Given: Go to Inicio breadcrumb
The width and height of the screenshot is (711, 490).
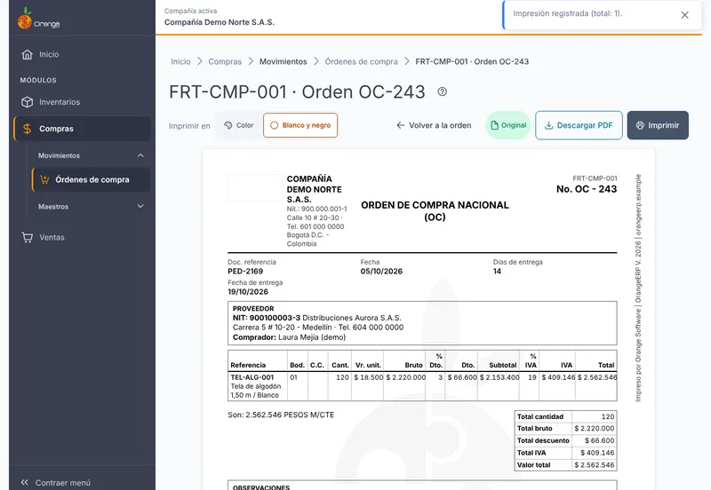Looking at the screenshot, I should pyautogui.click(x=180, y=61).
